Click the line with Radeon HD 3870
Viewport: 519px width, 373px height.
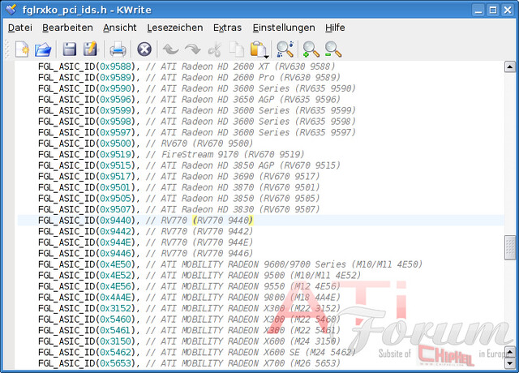point(179,187)
